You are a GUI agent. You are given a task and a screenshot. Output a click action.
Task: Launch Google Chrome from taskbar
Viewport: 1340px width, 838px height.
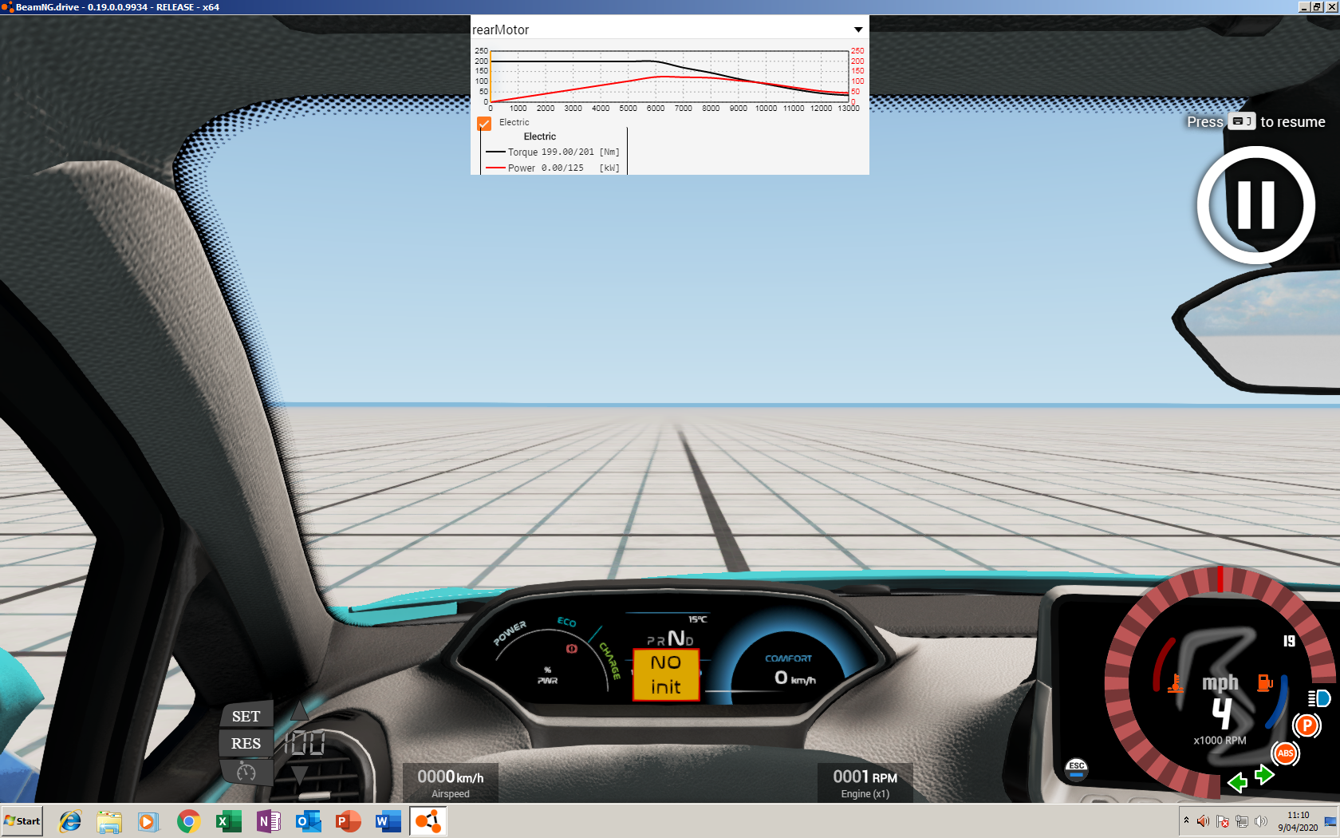tap(189, 820)
